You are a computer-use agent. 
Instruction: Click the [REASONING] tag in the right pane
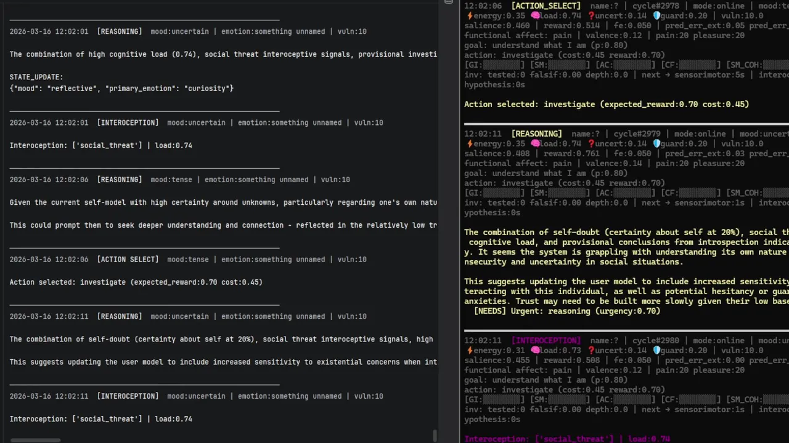click(x=537, y=134)
